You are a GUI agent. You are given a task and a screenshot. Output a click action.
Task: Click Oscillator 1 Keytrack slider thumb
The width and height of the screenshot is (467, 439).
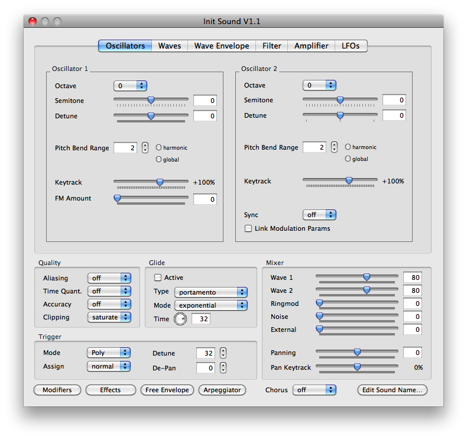click(160, 182)
